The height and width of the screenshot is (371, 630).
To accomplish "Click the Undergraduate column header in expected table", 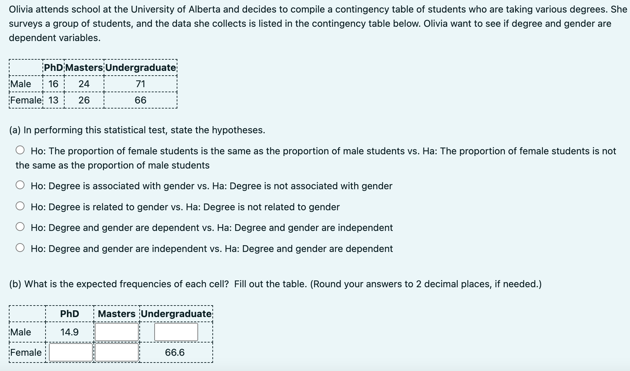I will click(176, 313).
